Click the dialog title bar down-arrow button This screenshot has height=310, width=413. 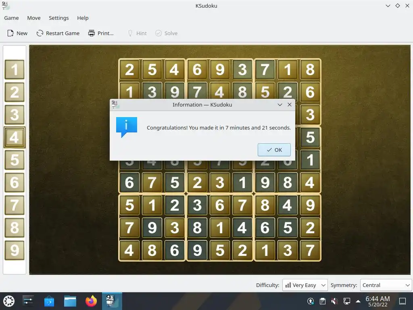(x=280, y=105)
